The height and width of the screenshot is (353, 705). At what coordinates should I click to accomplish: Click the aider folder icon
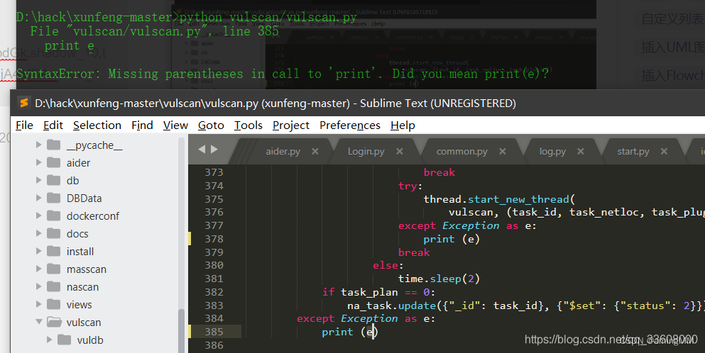coord(53,162)
